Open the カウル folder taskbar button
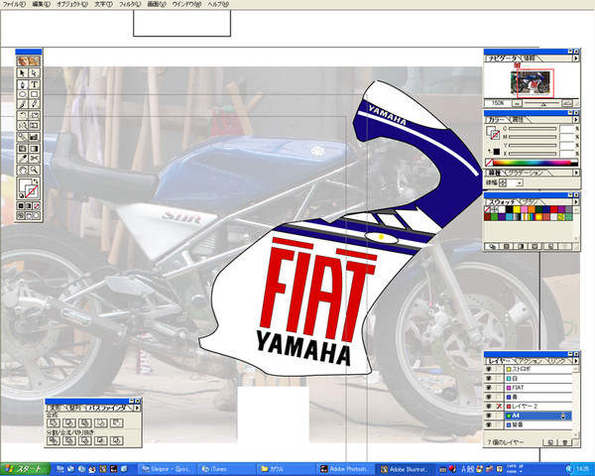 (286, 469)
